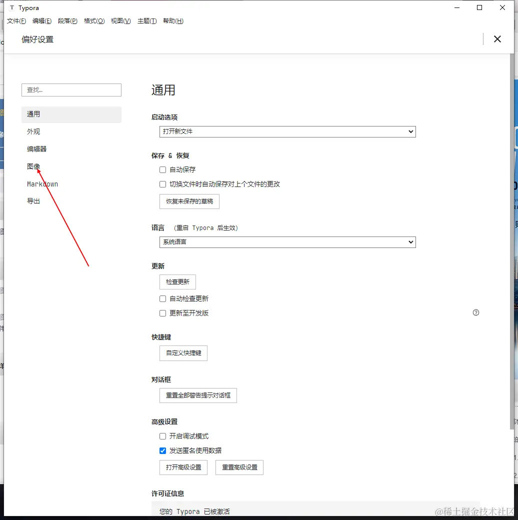This screenshot has width=518, height=520.
Task: Click the 检查更新 button
Action: pyautogui.click(x=178, y=282)
